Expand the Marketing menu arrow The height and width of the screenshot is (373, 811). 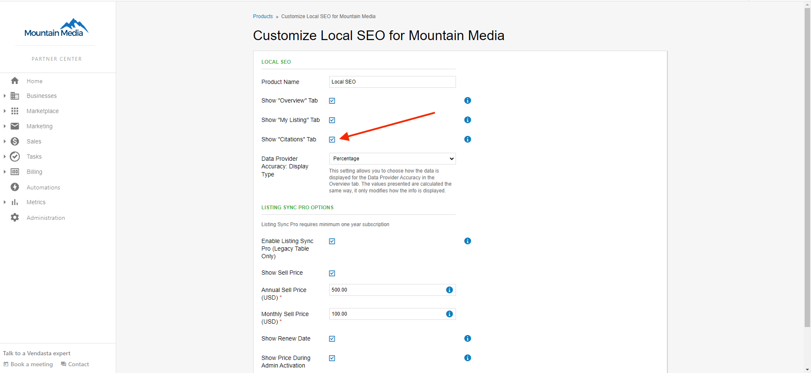(5, 126)
